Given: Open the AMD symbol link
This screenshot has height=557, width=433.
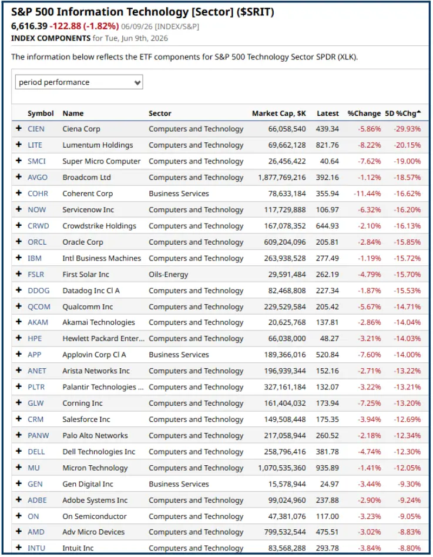Looking at the screenshot, I should point(36,532).
